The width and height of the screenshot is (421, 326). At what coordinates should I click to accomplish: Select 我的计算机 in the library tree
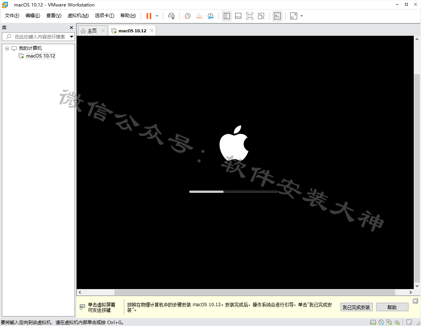click(30, 48)
